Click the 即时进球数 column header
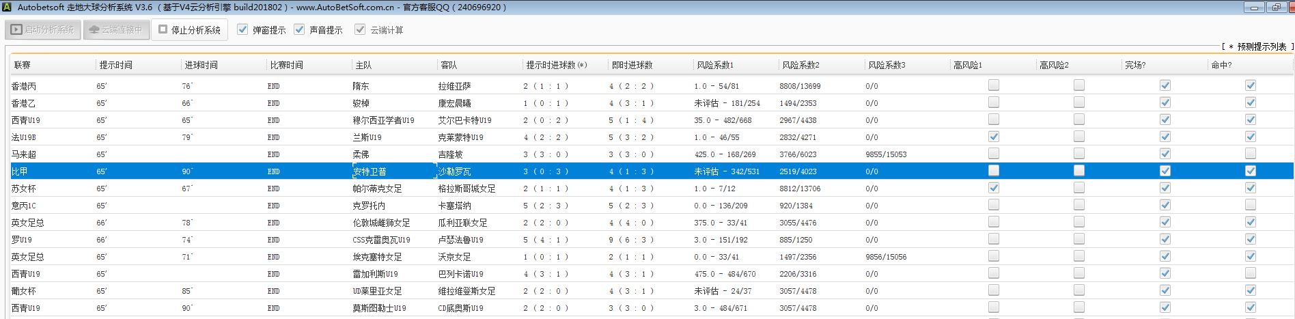This screenshot has height=319, width=1295. [632, 65]
